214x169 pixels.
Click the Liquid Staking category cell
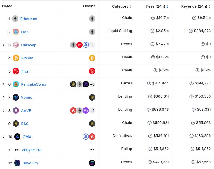coord(120,31)
